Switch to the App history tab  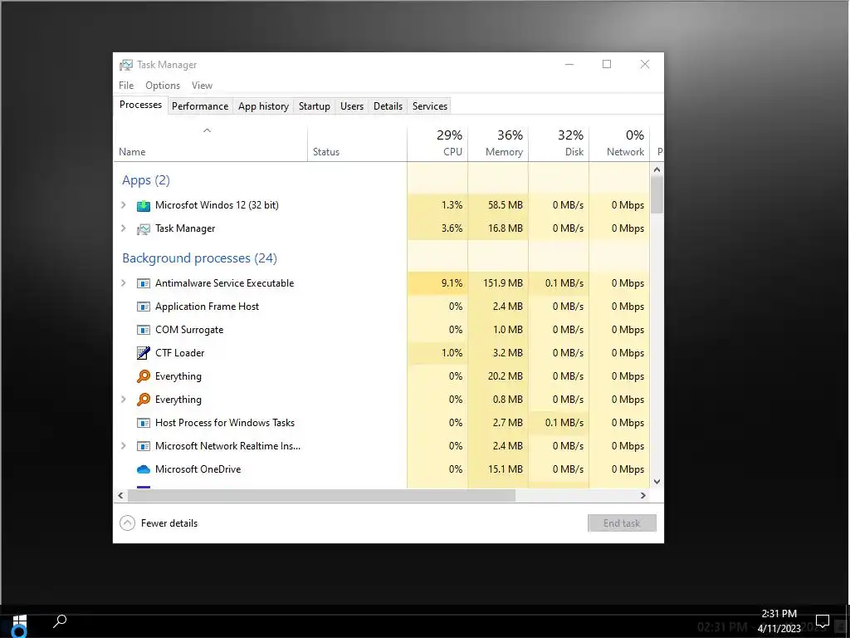click(x=263, y=106)
